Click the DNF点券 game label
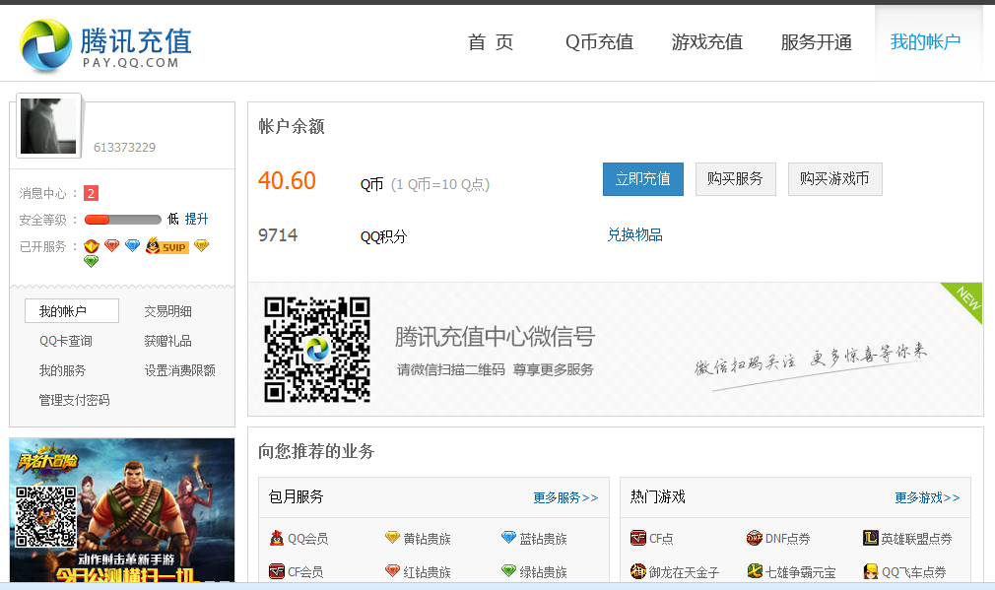 click(788, 539)
